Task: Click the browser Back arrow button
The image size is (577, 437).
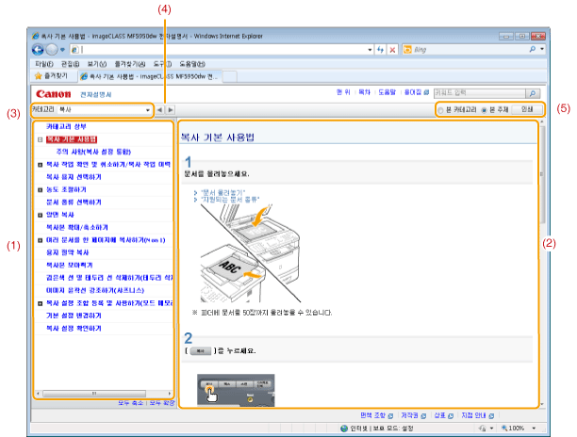Action: click(39, 48)
